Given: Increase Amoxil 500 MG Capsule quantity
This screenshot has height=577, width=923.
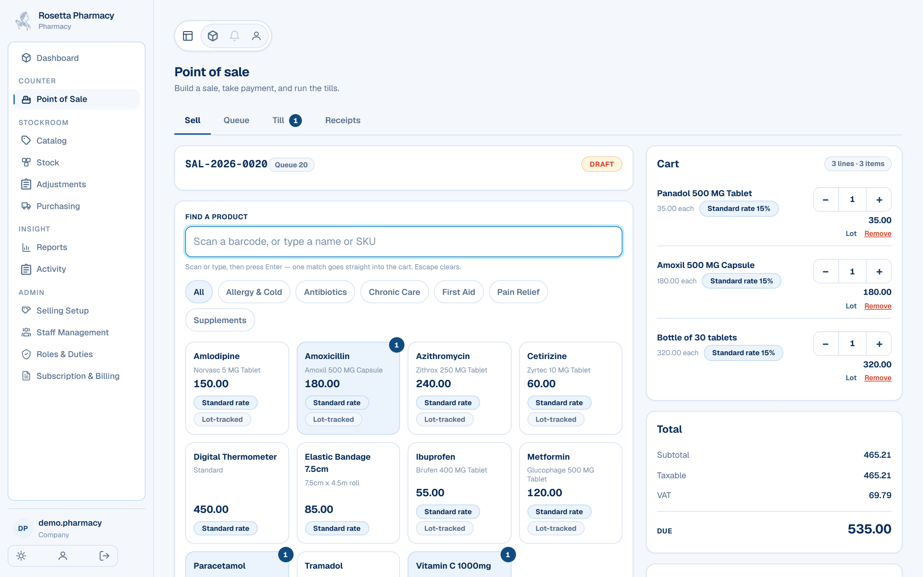Looking at the screenshot, I should tap(879, 272).
